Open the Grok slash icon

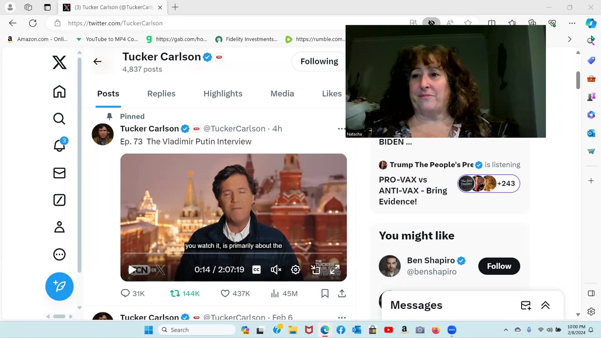pyautogui.click(x=59, y=200)
